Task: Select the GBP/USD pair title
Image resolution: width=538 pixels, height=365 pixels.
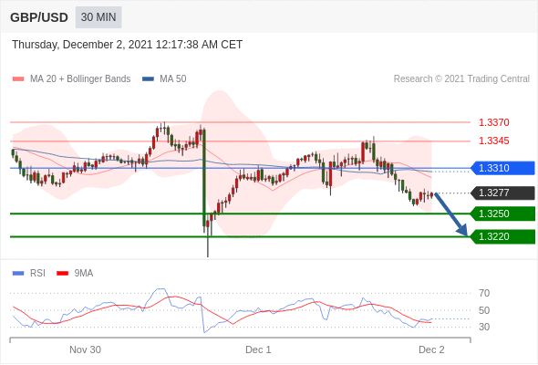Action: tap(39, 17)
